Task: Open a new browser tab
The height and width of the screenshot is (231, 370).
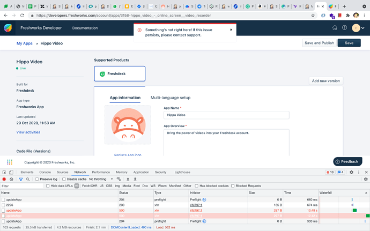Action: (344, 6)
